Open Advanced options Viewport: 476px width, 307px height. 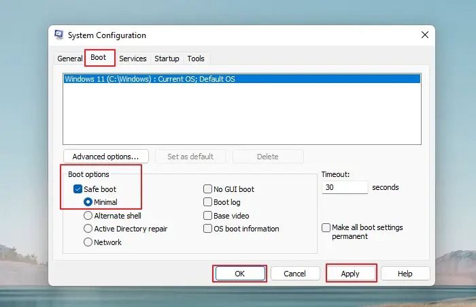(x=105, y=157)
